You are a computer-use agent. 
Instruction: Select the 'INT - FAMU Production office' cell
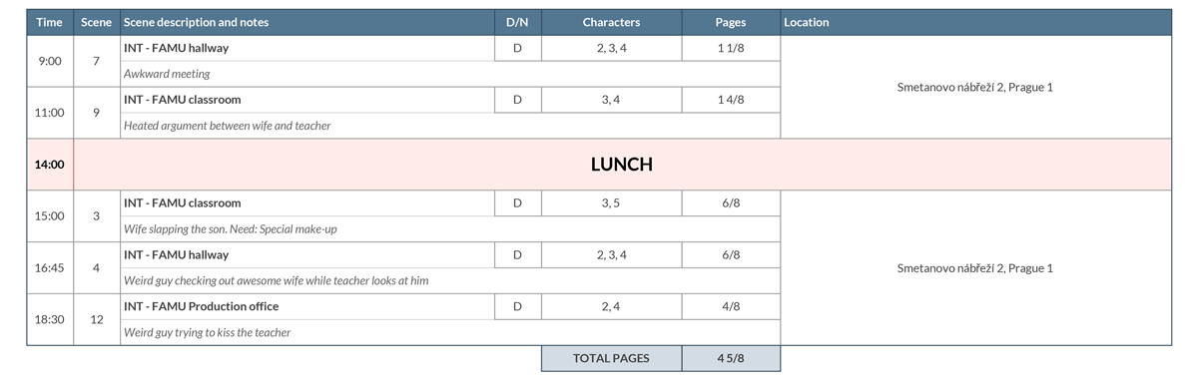(307, 306)
